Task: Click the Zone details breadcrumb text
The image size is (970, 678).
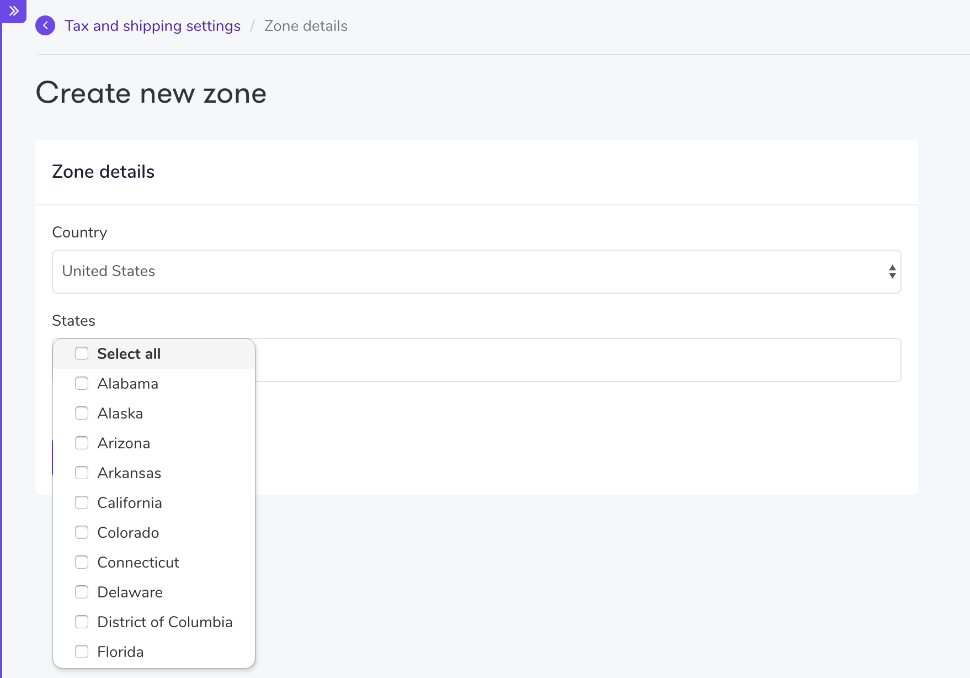Action: pyautogui.click(x=306, y=26)
